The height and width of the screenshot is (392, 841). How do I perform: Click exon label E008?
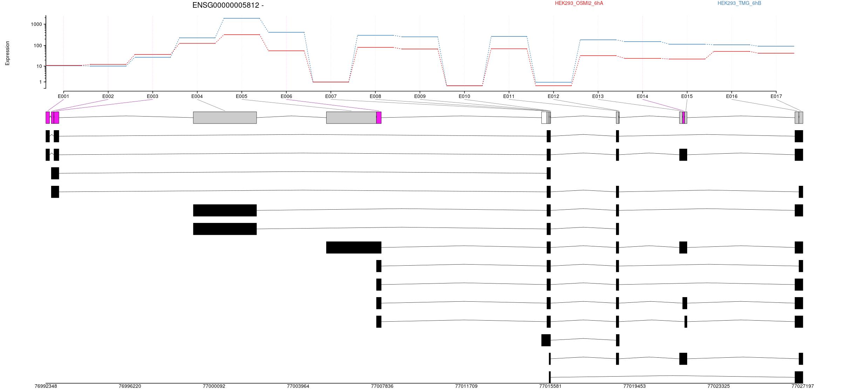375,96
